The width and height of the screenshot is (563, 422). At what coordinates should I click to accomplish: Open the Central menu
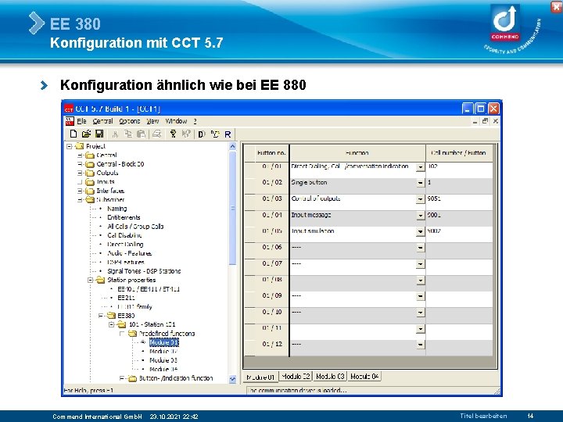[102, 121]
